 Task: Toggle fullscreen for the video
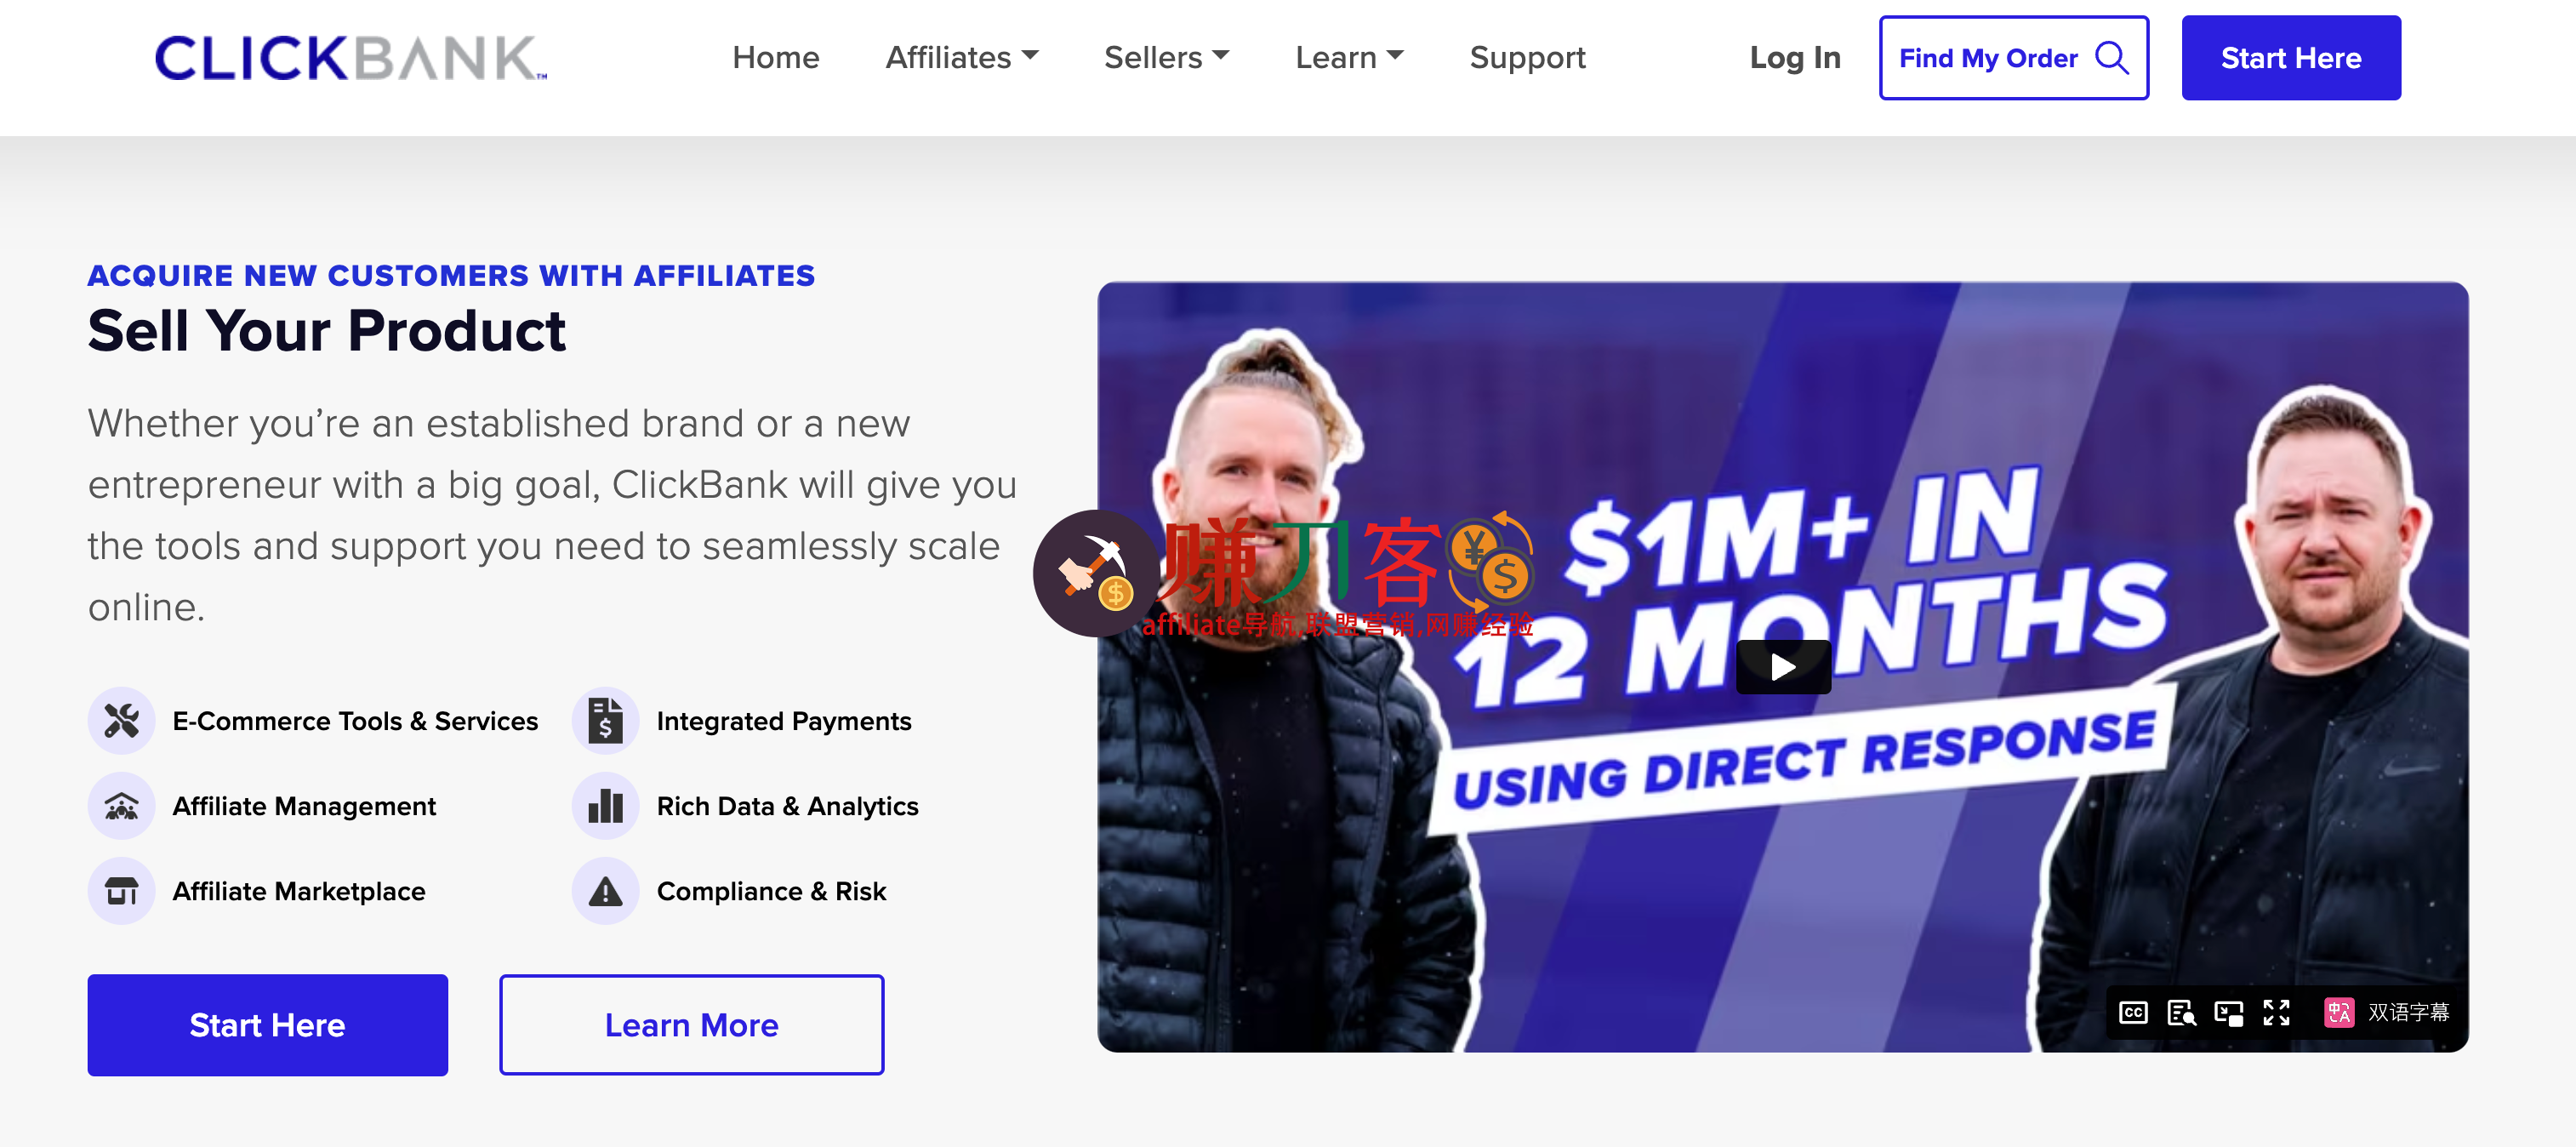click(2276, 1012)
